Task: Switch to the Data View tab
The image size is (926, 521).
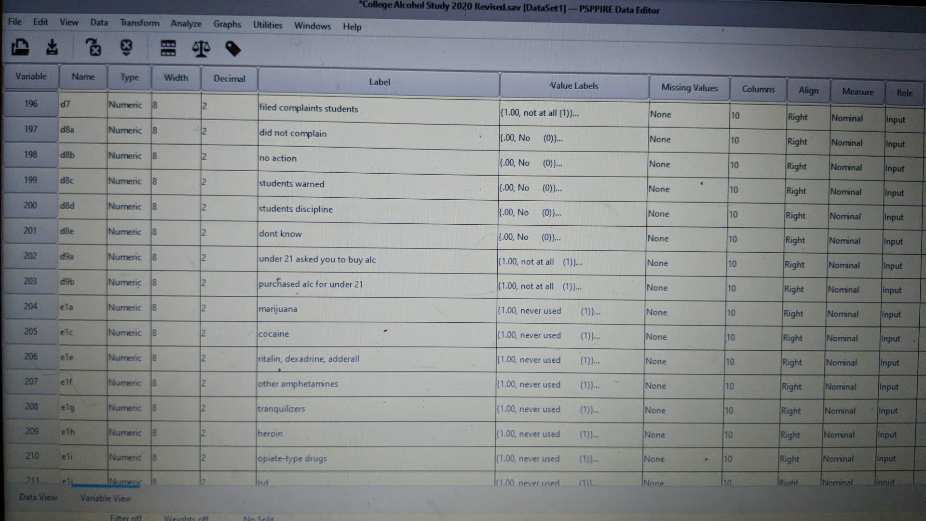Action: tap(38, 497)
